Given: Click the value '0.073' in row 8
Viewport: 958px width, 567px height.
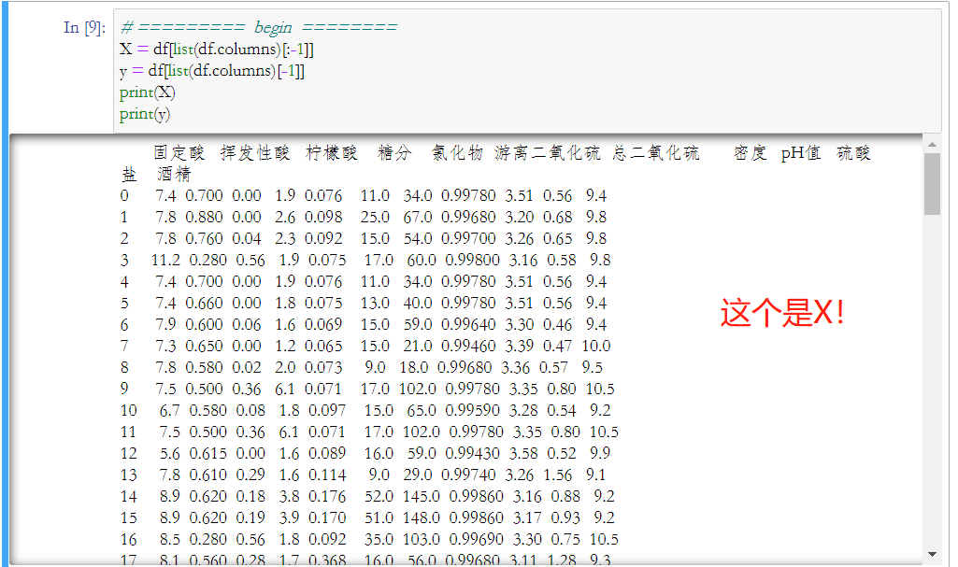Looking at the screenshot, I should (x=323, y=367).
